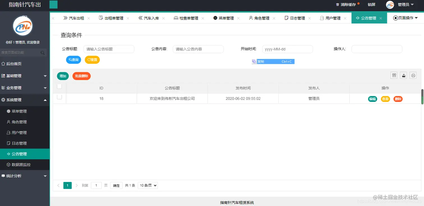Check the row checkbox for ID 18
This screenshot has height=206, width=424.
tap(59, 97)
